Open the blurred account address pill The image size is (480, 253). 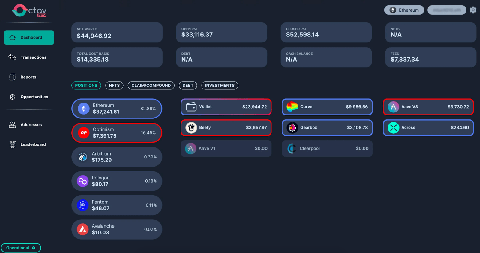tap(447, 10)
